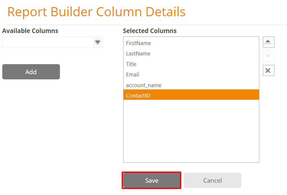Click the greyed-out move down arrow icon
The width and height of the screenshot is (287, 195).
coord(269,56)
